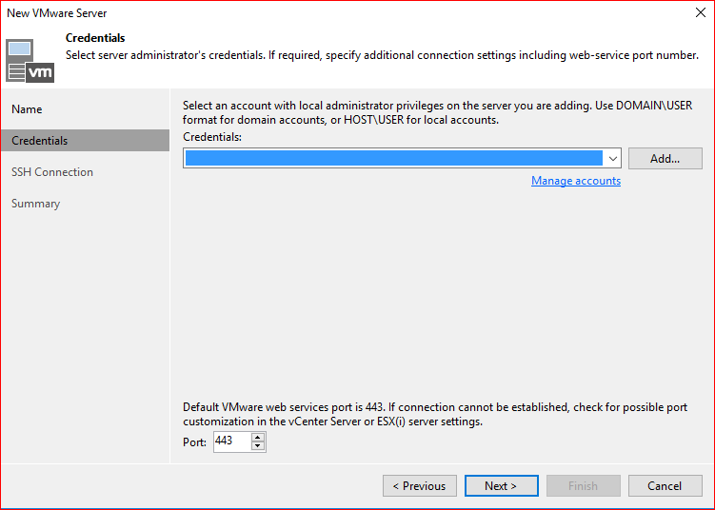Click into the Port number field

pyautogui.click(x=231, y=441)
